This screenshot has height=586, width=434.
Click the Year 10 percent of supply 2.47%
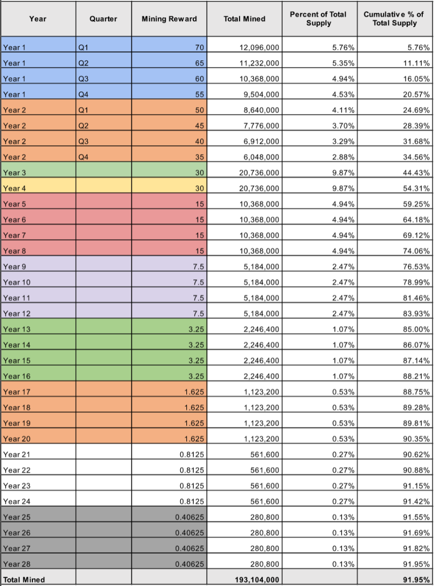(x=320, y=280)
